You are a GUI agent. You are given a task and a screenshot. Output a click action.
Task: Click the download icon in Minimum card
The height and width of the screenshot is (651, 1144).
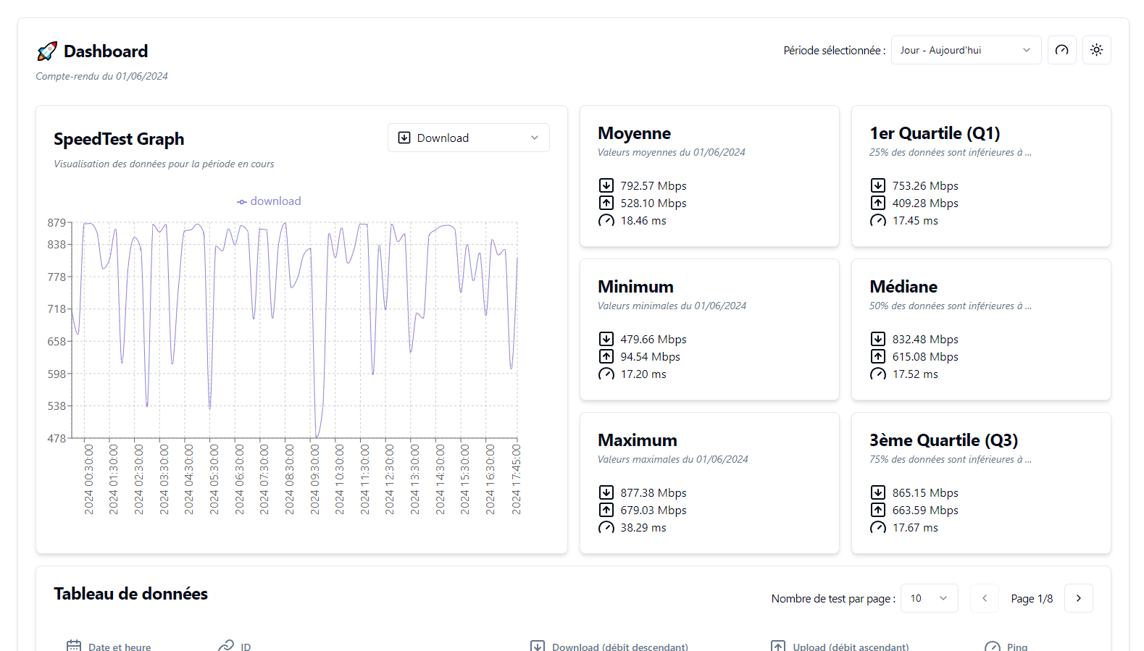coord(606,339)
